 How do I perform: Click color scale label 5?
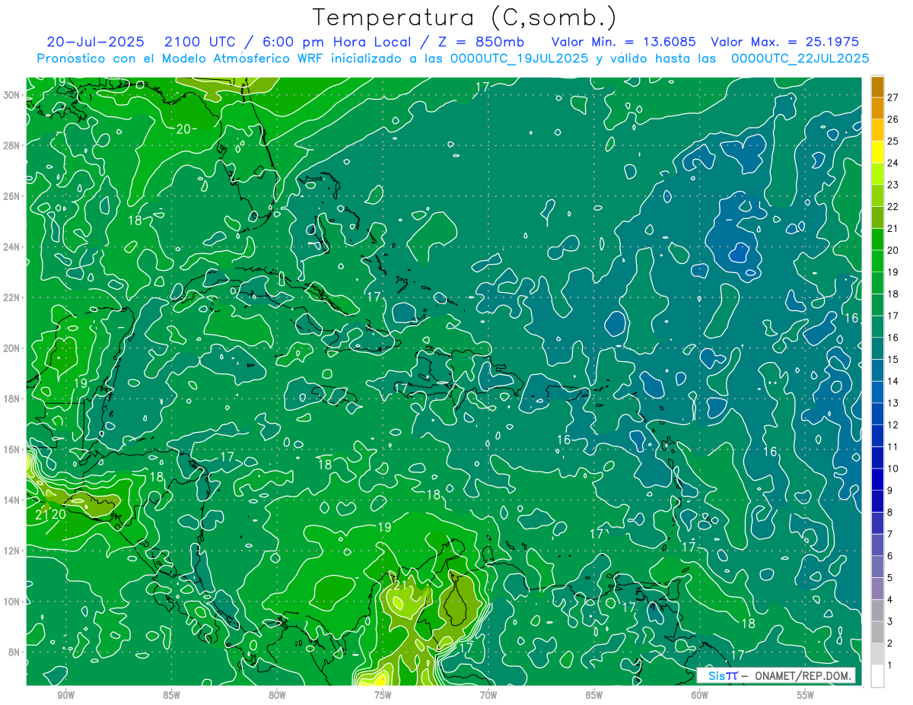[x=890, y=578]
